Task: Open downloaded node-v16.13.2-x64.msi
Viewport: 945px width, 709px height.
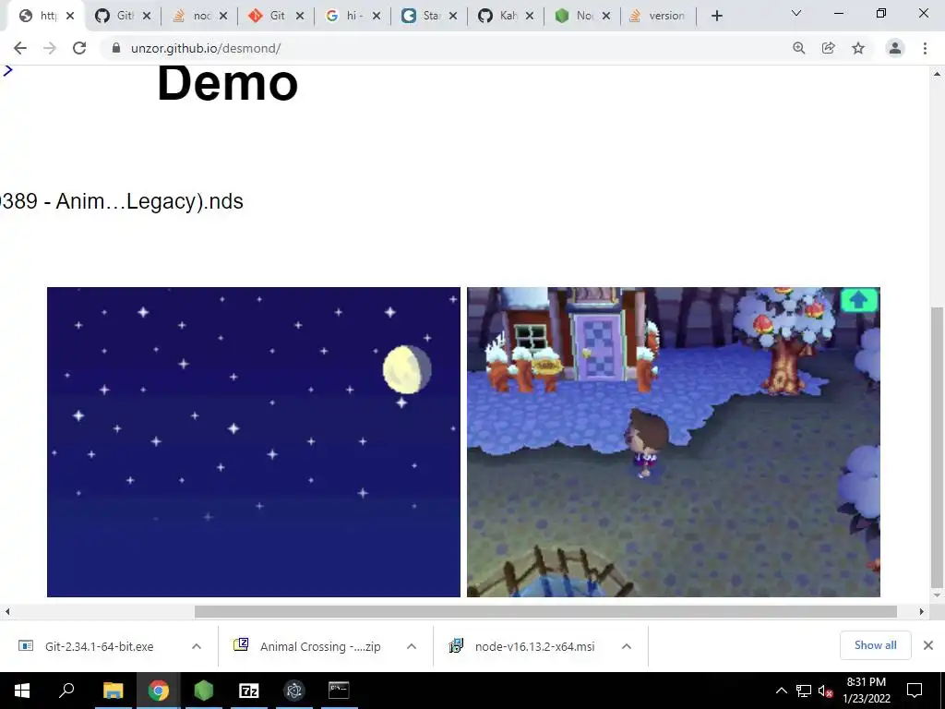Action: [x=522, y=646]
